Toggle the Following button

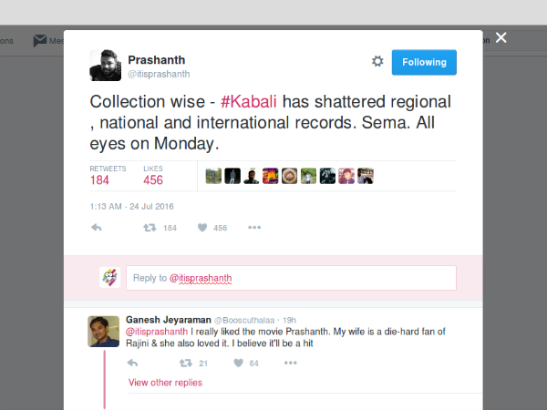(x=424, y=62)
